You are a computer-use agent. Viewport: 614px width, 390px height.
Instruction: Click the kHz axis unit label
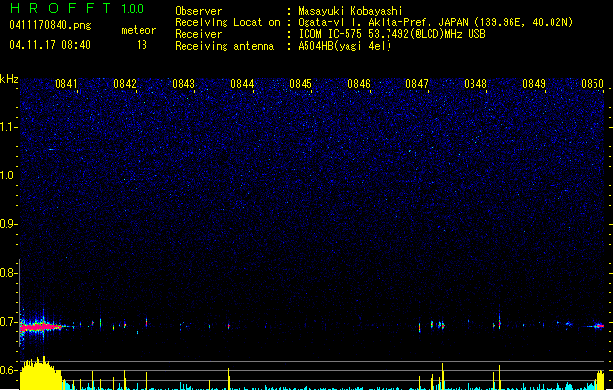tap(9, 79)
